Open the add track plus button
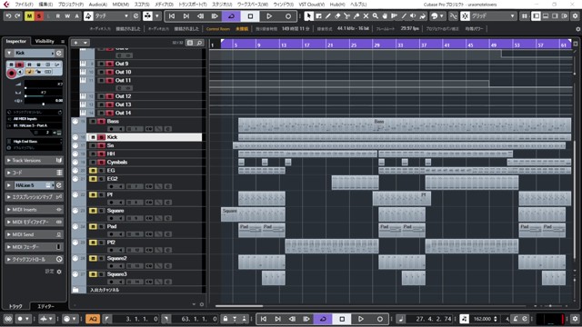Screen dimensions: 582x327 75,43
